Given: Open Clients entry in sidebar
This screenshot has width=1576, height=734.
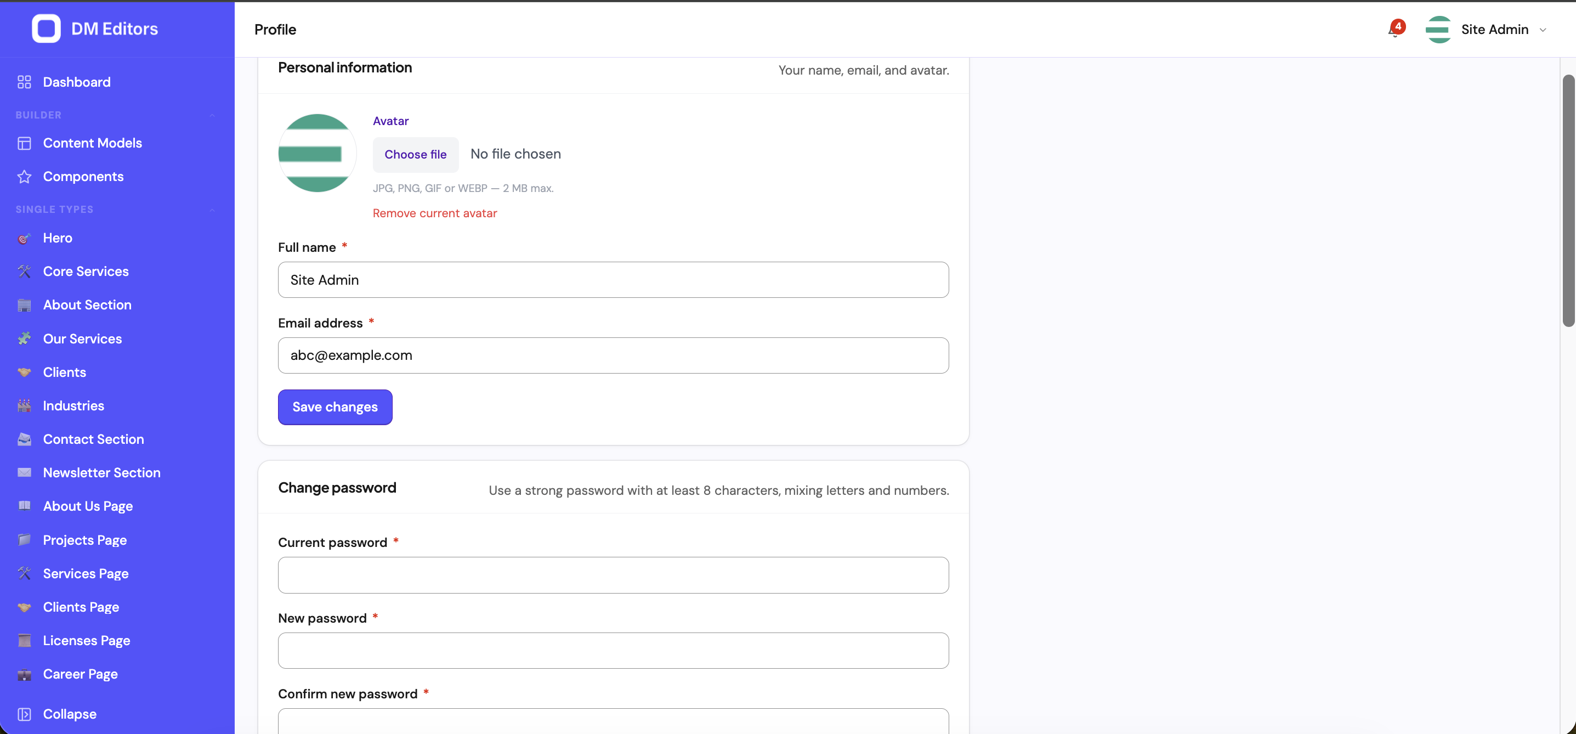Looking at the screenshot, I should [117, 372].
